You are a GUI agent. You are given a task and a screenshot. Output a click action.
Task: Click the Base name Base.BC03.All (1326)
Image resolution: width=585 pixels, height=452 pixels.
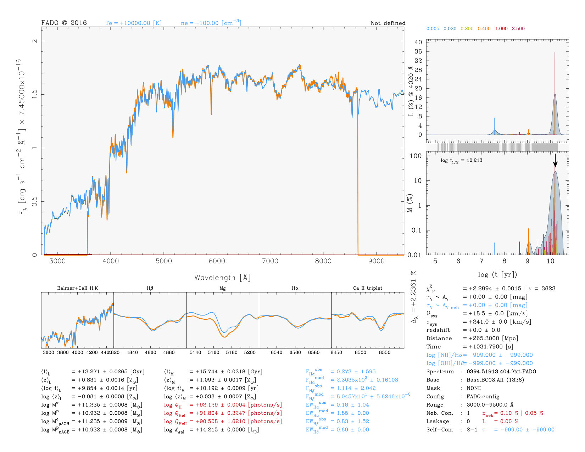click(x=495, y=380)
